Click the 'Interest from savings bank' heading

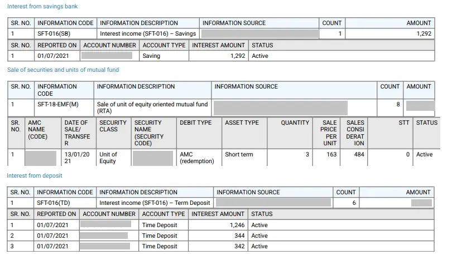[42, 6]
